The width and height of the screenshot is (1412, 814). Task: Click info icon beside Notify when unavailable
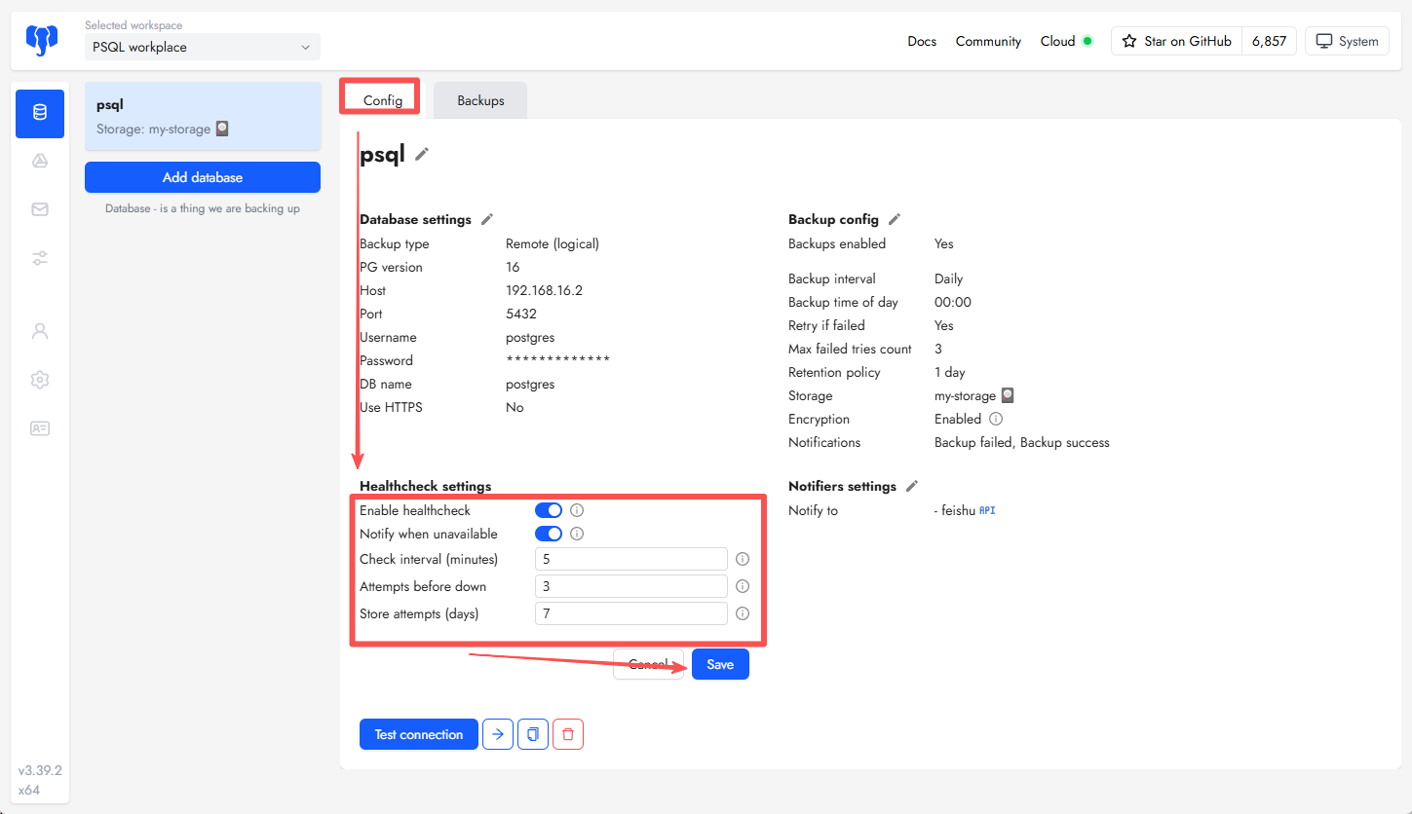click(x=577, y=534)
